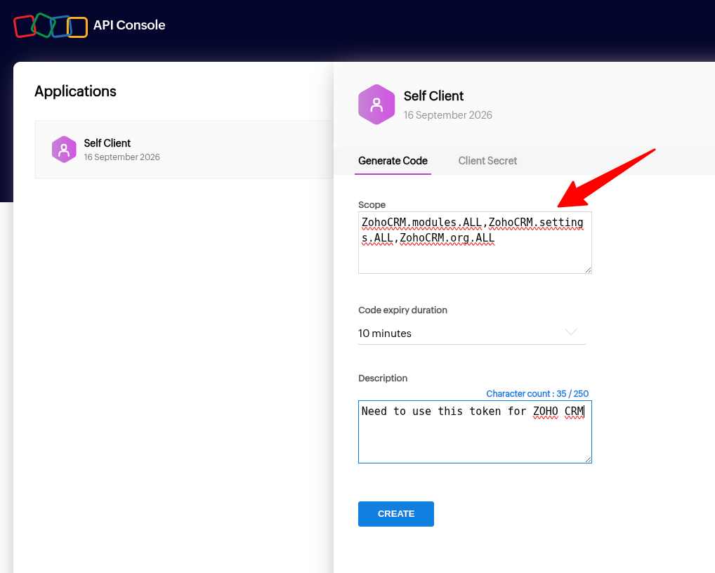Open the Generate Code tab
The width and height of the screenshot is (715, 573).
393,161
